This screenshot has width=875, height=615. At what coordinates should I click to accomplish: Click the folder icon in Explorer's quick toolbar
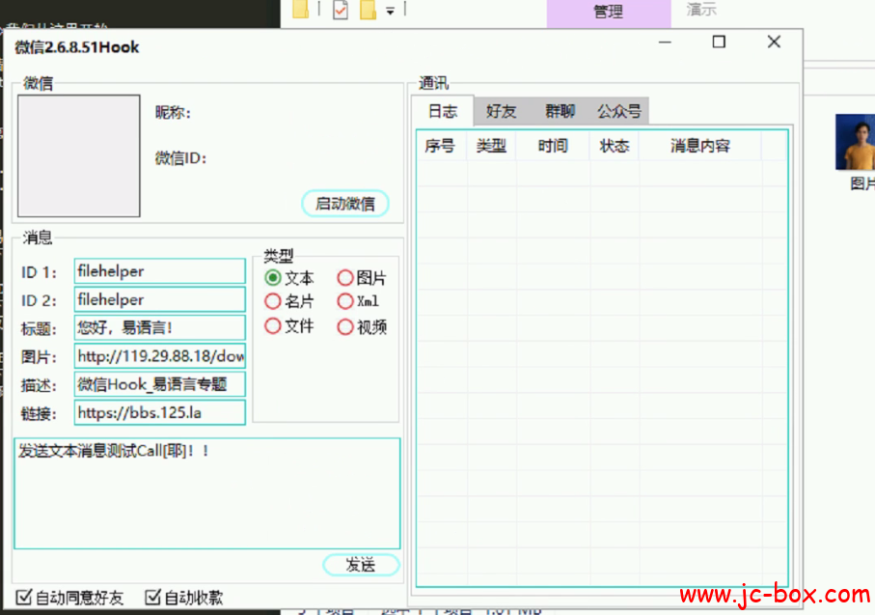point(301,10)
